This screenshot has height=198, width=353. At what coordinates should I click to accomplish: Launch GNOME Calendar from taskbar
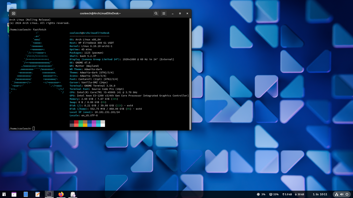pos(14,194)
